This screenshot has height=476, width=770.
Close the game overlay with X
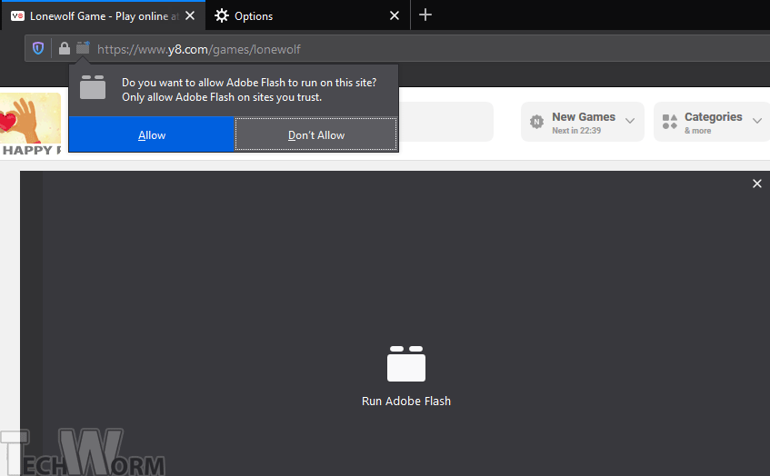tap(756, 183)
